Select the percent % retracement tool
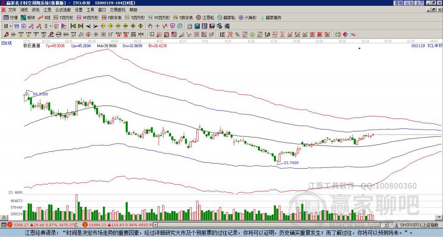This screenshot has width=443, height=237. [x=238, y=35]
